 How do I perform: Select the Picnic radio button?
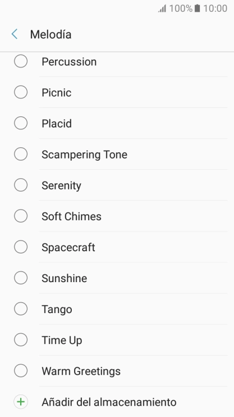coord(21,92)
